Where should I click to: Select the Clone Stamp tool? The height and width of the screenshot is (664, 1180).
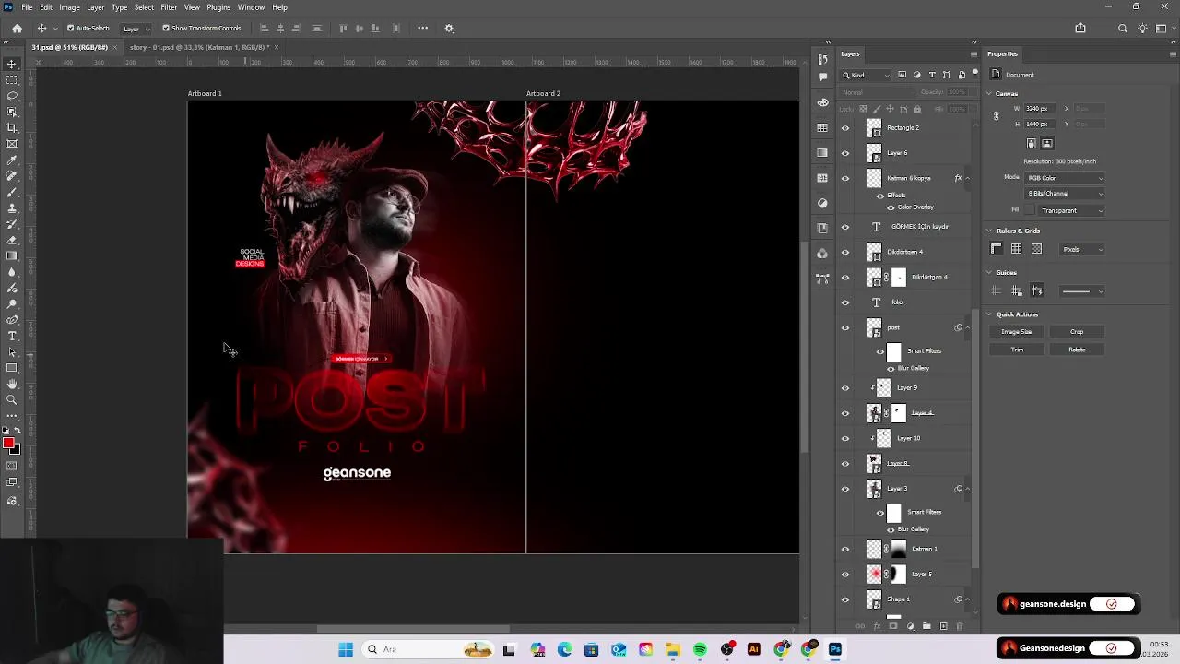click(x=12, y=208)
